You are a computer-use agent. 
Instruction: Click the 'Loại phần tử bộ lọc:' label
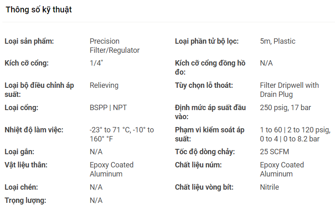coord(207,41)
